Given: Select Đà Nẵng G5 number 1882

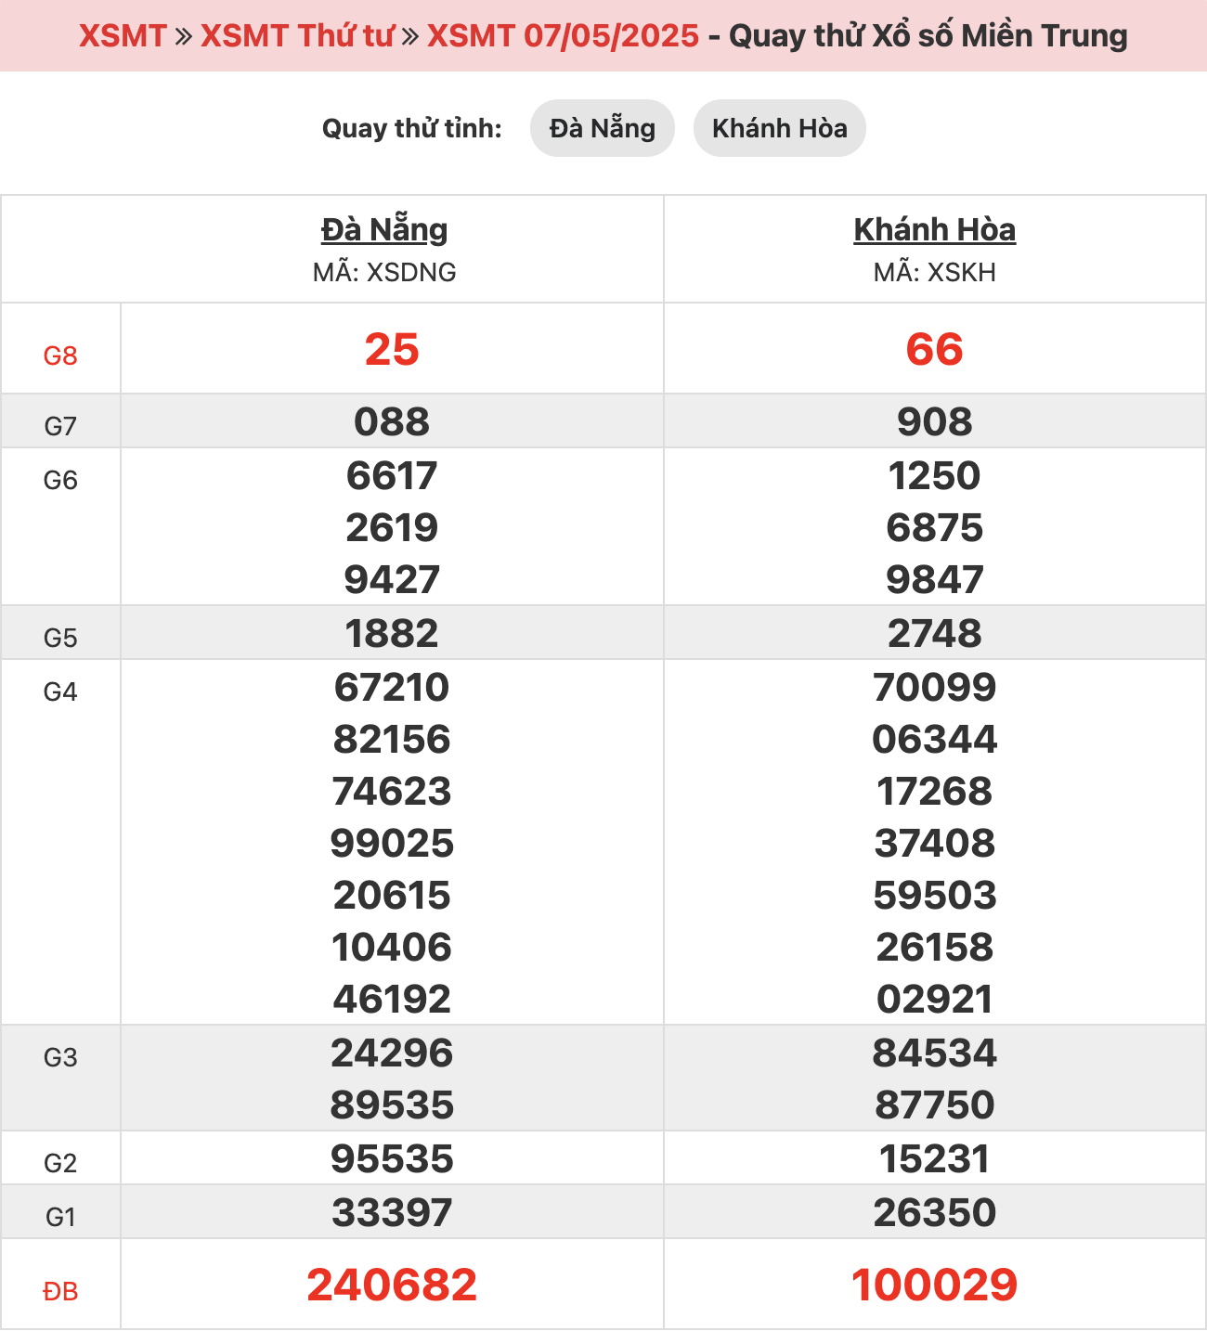Looking at the screenshot, I should [x=392, y=634].
